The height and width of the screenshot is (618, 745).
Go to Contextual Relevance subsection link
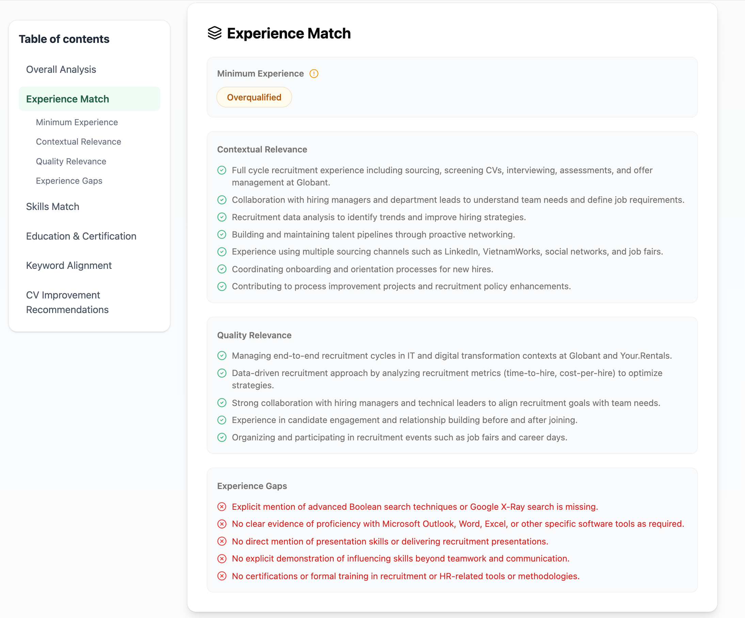[x=78, y=142]
